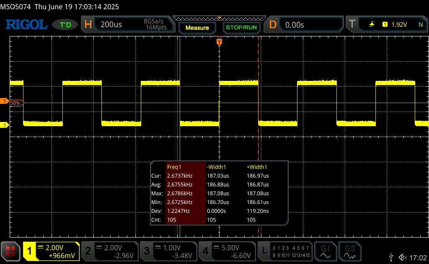429x264 pixels.
Task: Open horizontal timebase settings showing 200us
Action: tap(128, 25)
